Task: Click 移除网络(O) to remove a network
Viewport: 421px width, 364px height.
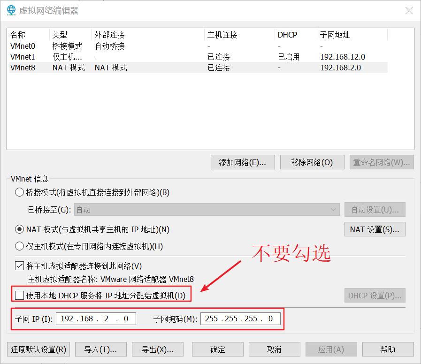Action: 312,162
